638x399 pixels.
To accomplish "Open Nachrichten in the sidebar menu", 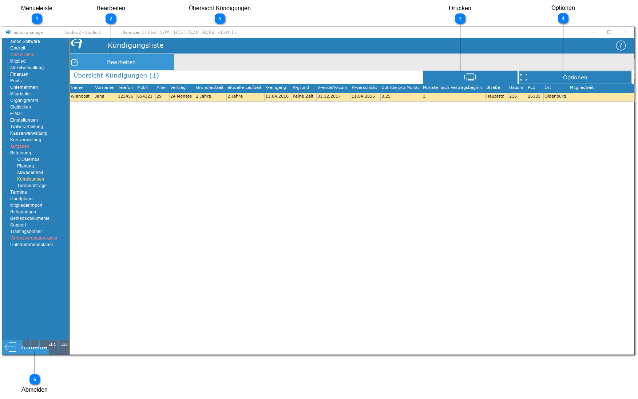I will (x=22, y=55).
